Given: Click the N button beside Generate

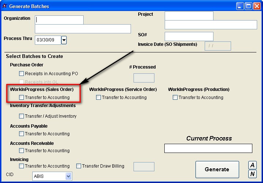Looking at the screenshot, I should [x=252, y=174].
